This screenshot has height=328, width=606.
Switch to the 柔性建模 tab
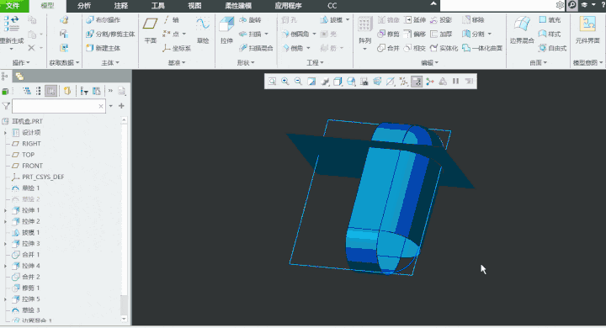[x=238, y=6]
